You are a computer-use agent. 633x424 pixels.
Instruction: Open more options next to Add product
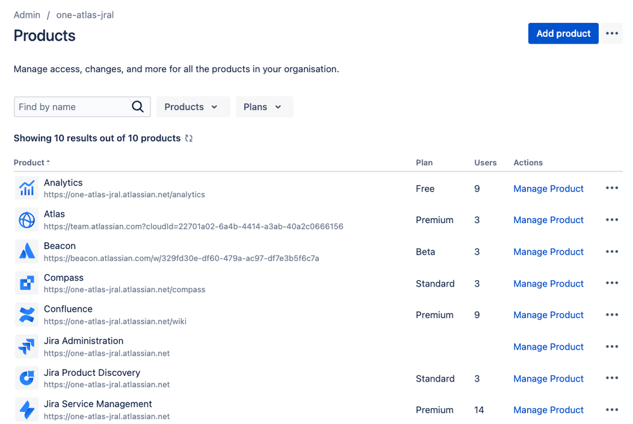pyautogui.click(x=612, y=34)
